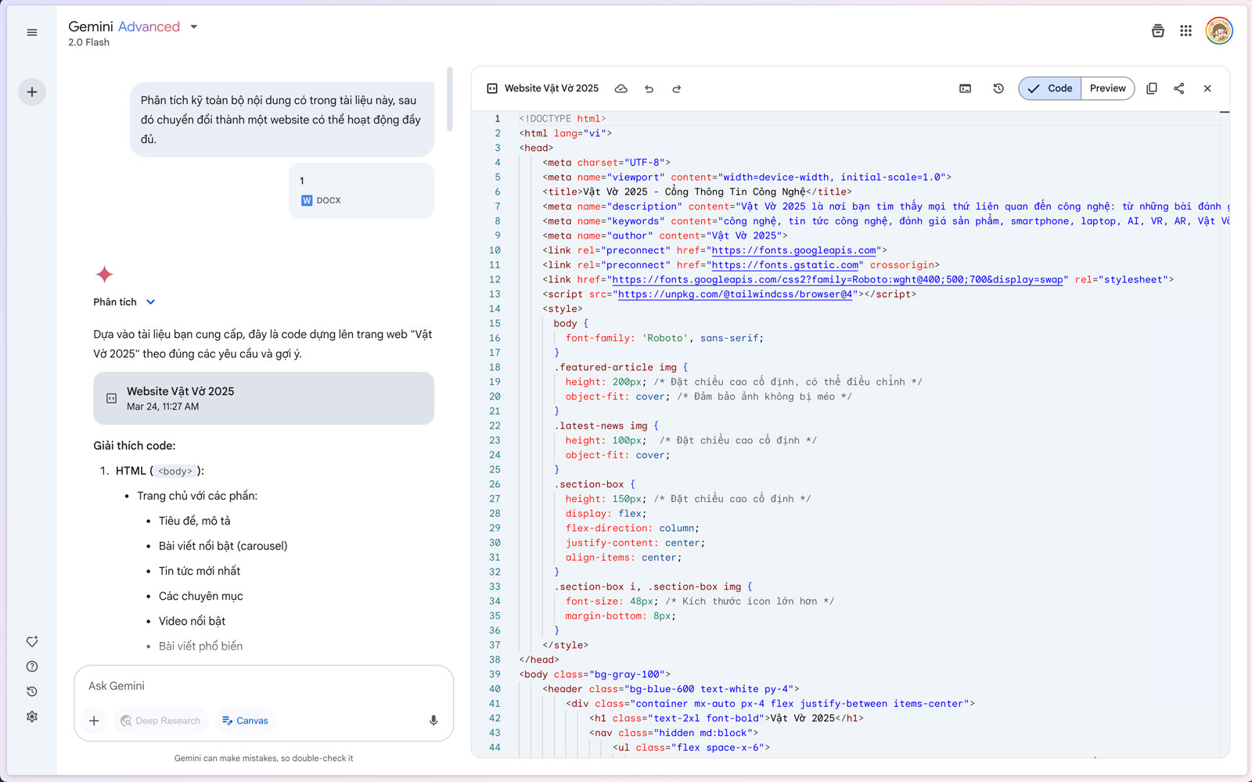Screen dimensions: 1252x782
Task: Open Website Vật Vờ 2025 canvas card
Action: [264, 398]
